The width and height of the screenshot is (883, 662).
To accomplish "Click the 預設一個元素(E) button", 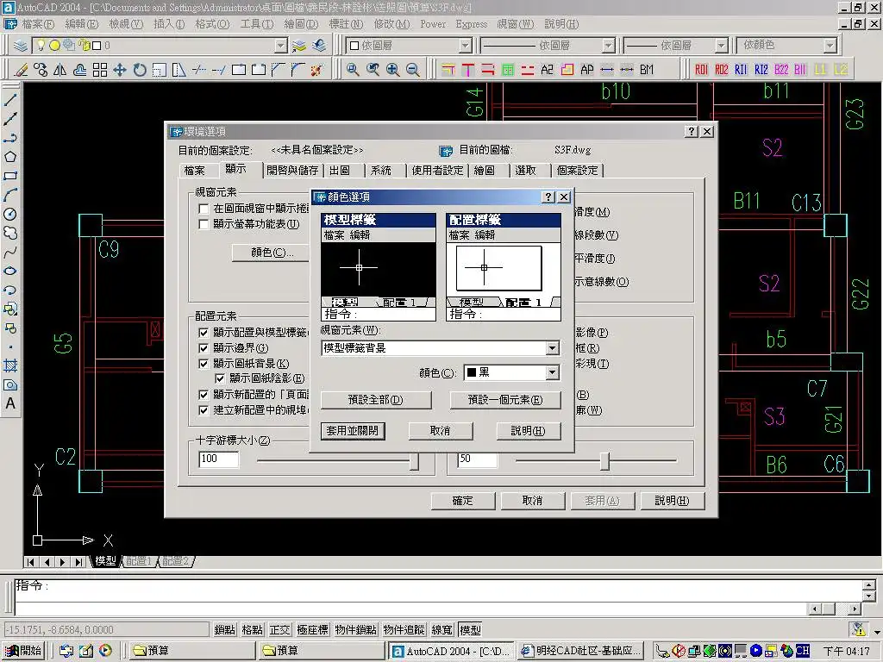I will pos(505,400).
